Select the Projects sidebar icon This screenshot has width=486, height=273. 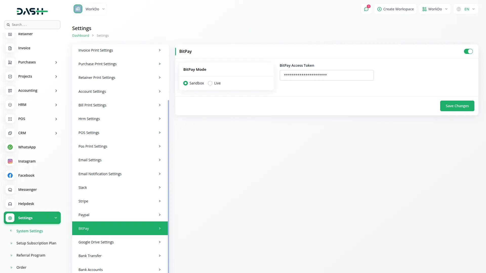(x=10, y=76)
